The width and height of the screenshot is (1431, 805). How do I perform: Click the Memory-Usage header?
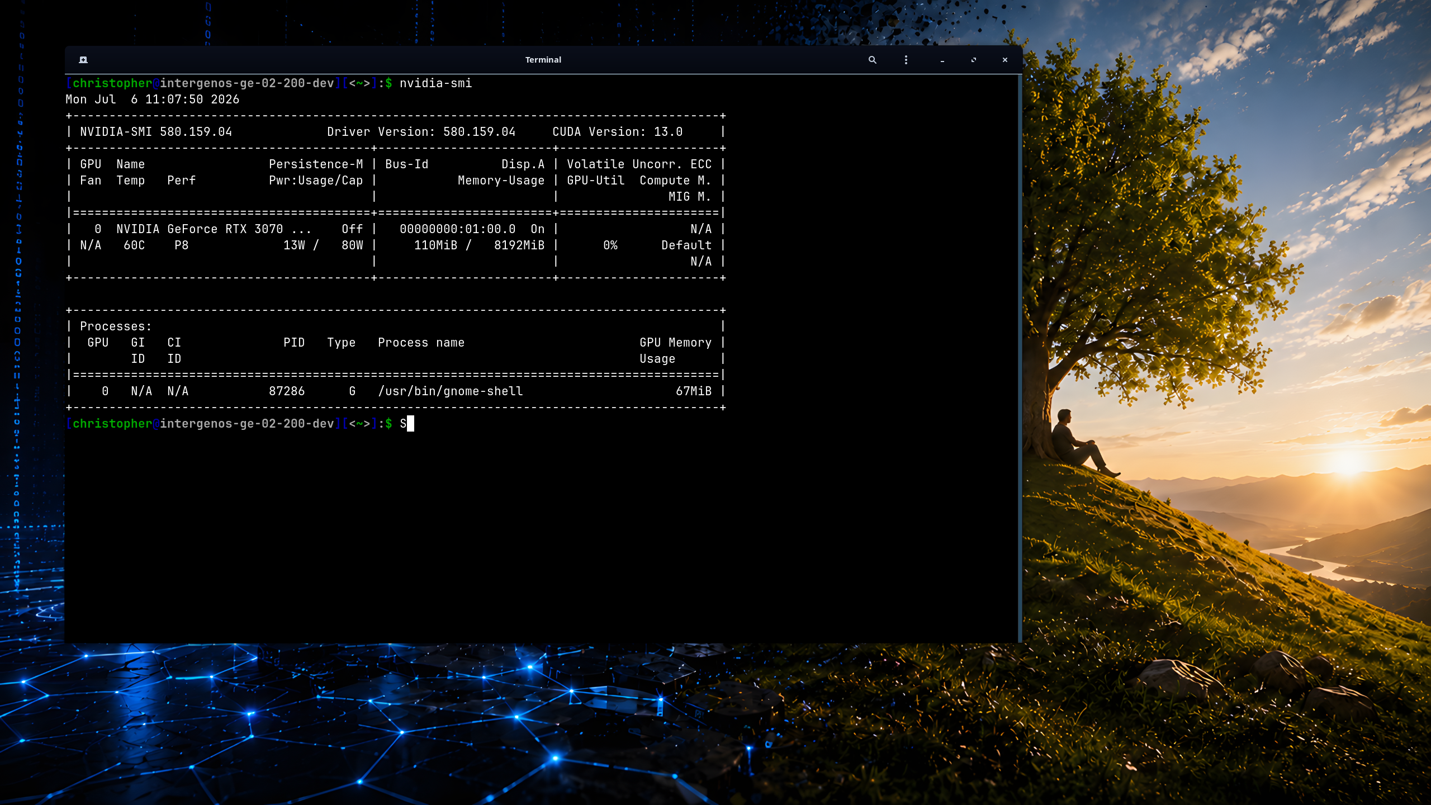click(x=501, y=181)
